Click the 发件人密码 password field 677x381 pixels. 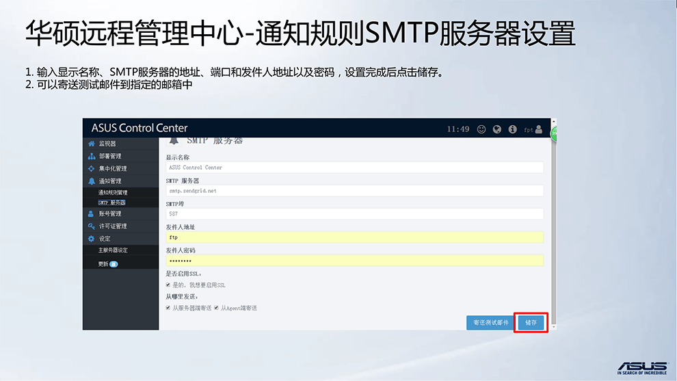coord(354,261)
